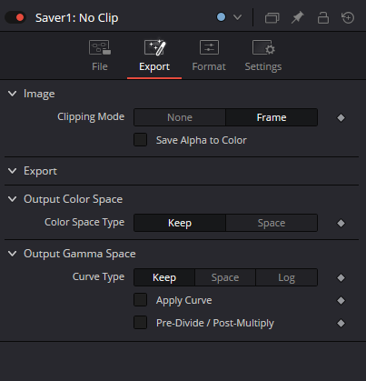366x381 pixels.
Task: Click the versions icon in header
Action: point(272,17)
